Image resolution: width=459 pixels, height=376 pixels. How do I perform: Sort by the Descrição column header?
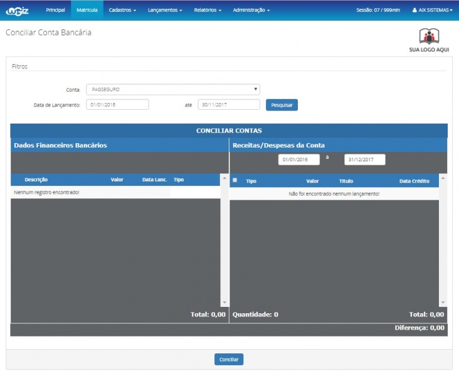click(x=36, y=180)
